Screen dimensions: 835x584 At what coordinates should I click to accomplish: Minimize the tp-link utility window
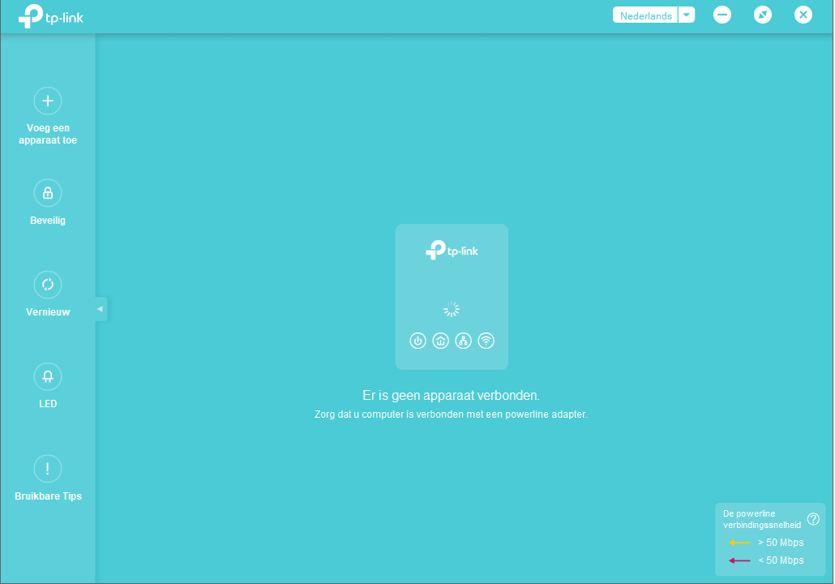(722, 15)
